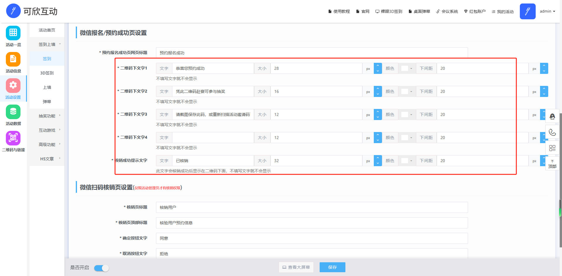562x276 pixels.
Task: Edit 核销页标题 input field
Action: pos(312,207)
